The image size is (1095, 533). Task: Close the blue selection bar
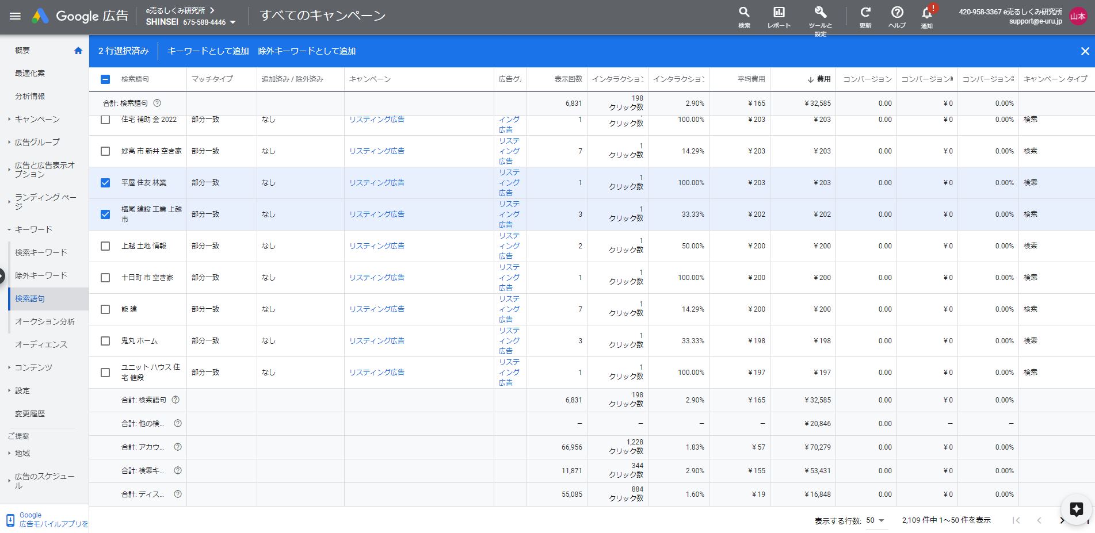click(x=1085, y=51)
